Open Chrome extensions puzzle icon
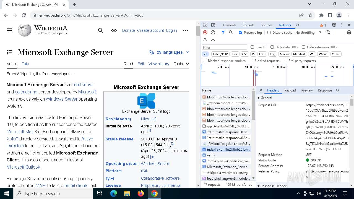The width and height of the screenshot is (354, 199). (321, 15)
